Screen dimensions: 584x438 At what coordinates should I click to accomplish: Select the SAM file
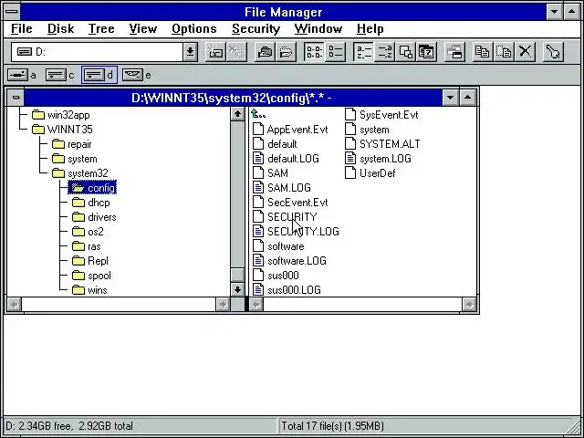(x=270, y=173)
